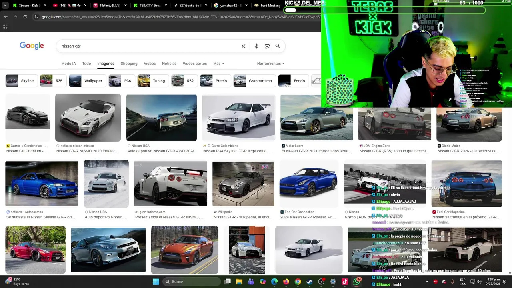Open WhatsApp from taskbar
This screenshot has height=288, width=512.
click(x=356, y=282)
